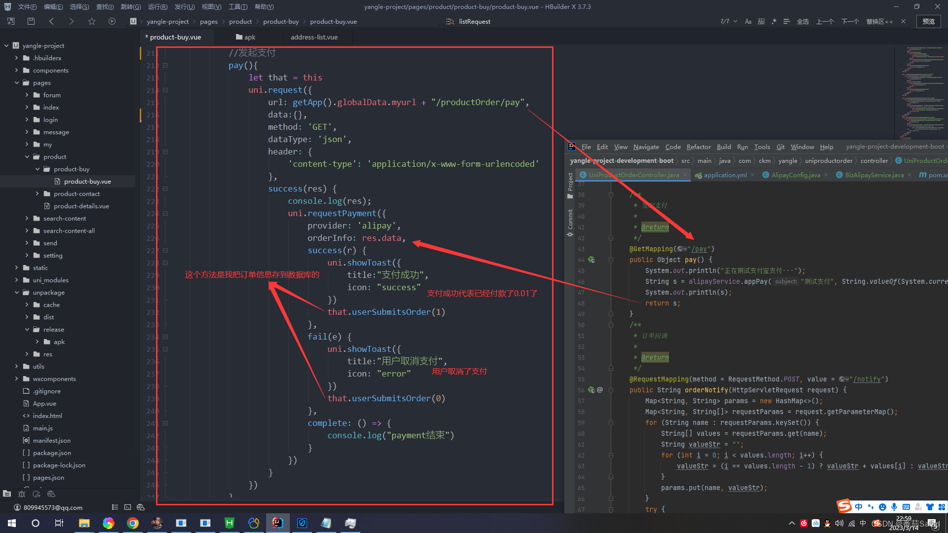Click the gutter run icon at line 44
This screenshot has width=948, height=533.
point(592,260)
